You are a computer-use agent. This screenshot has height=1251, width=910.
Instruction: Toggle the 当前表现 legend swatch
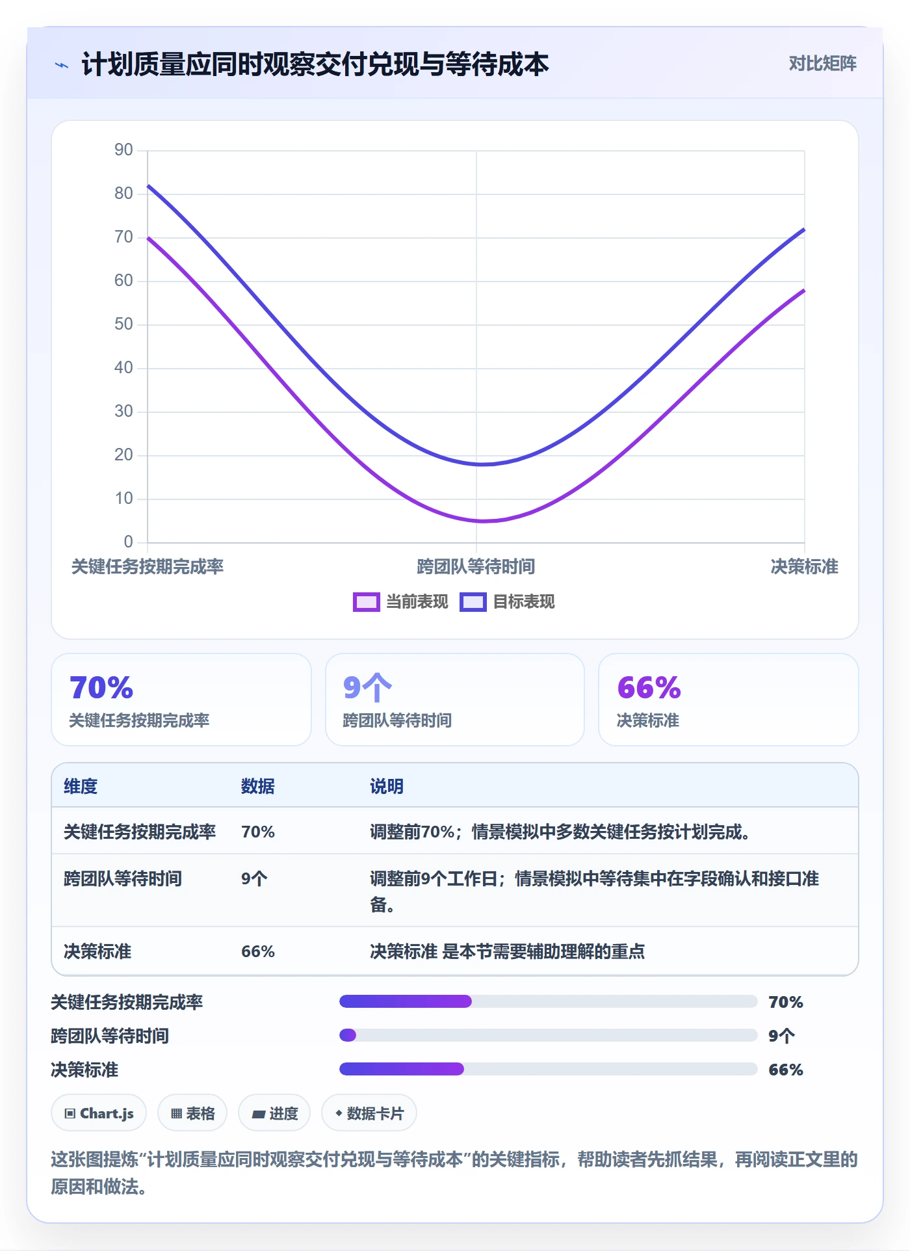click(x=366, y=602)
